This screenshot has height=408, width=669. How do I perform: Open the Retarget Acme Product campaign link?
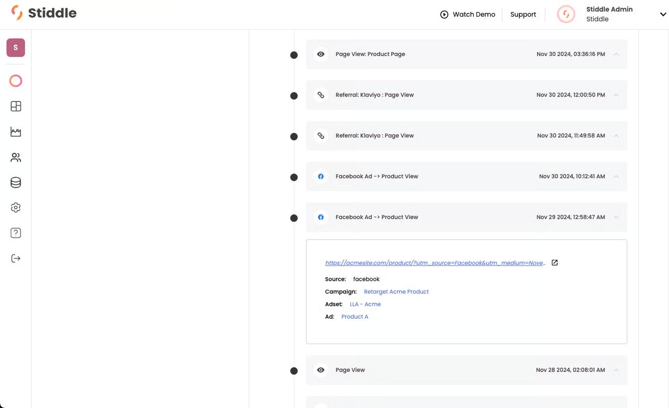pos(396,291)
